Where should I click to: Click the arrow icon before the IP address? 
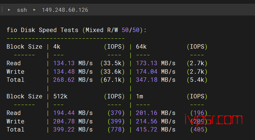pos(34,10)
